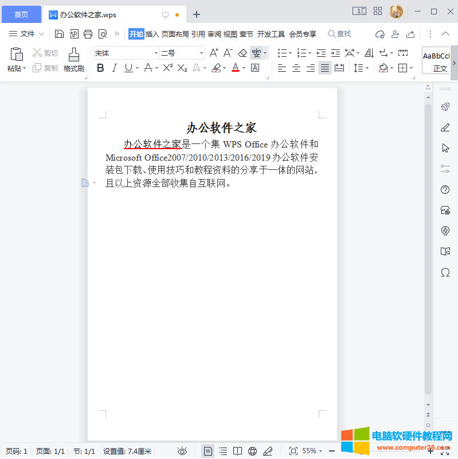Open the help question mark in sidebar

445,190
